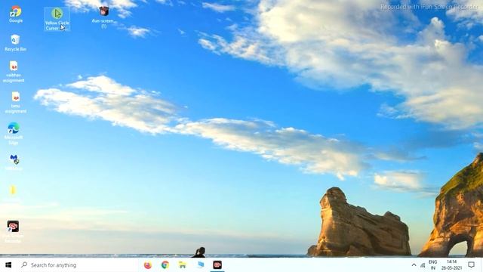Open the blue monitor app on taskbar

click(200, 265)
